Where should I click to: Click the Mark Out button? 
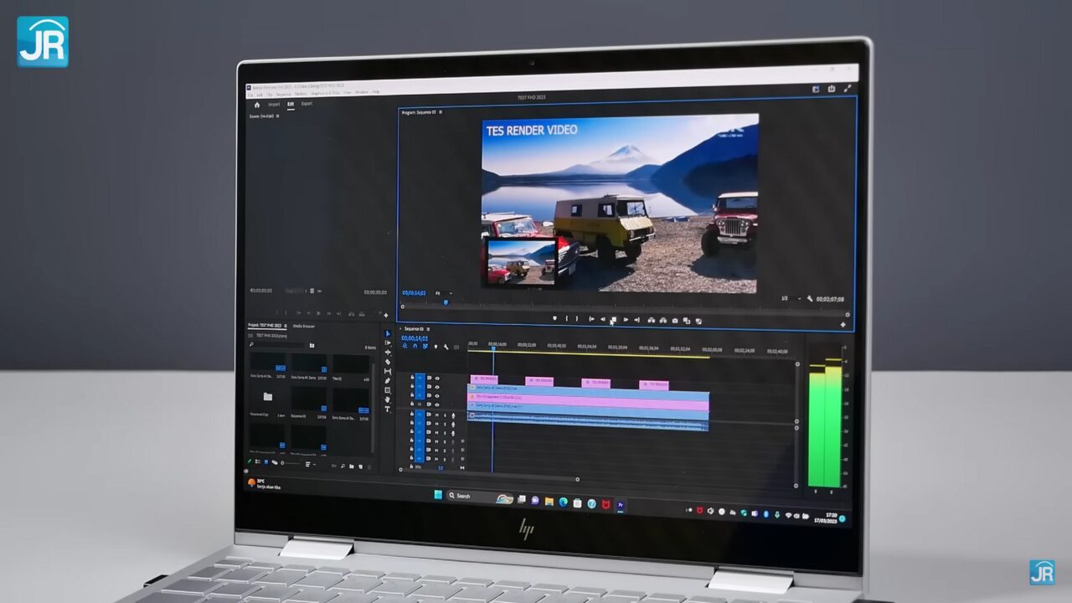click(577, 319)
